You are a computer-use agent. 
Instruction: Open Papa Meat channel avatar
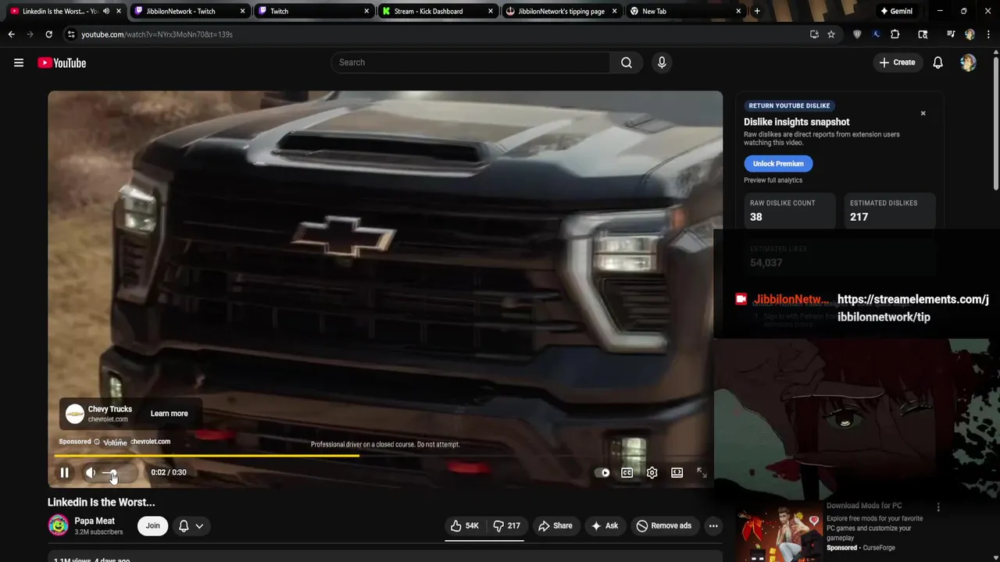tap(58, 525)
